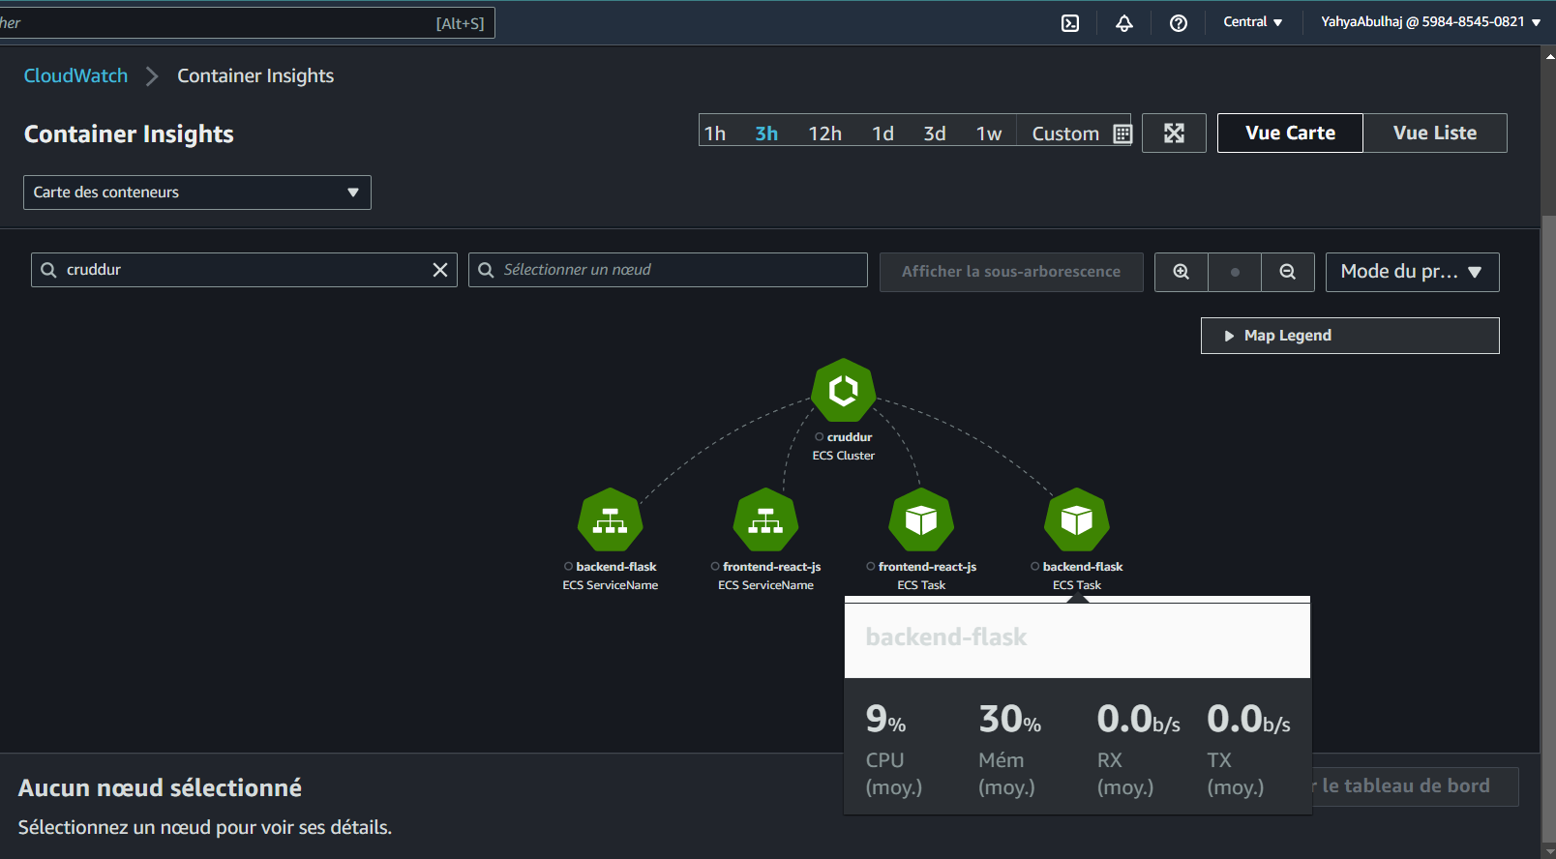
Task: Select the 1h time range
Action: pos(715,133)
